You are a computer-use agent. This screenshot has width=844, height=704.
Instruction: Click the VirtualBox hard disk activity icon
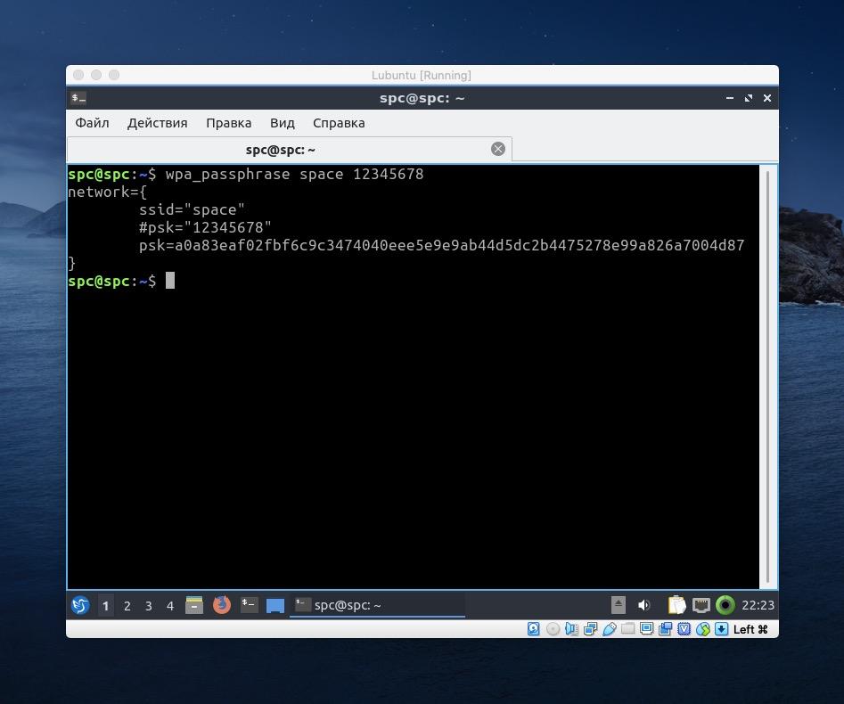click(x=534, y=628)
